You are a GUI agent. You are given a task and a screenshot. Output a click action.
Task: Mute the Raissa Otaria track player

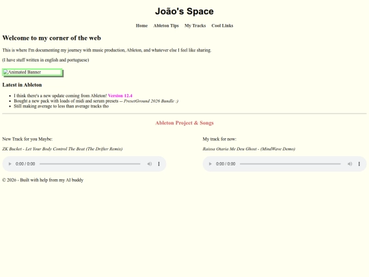(x=350, y=164)
